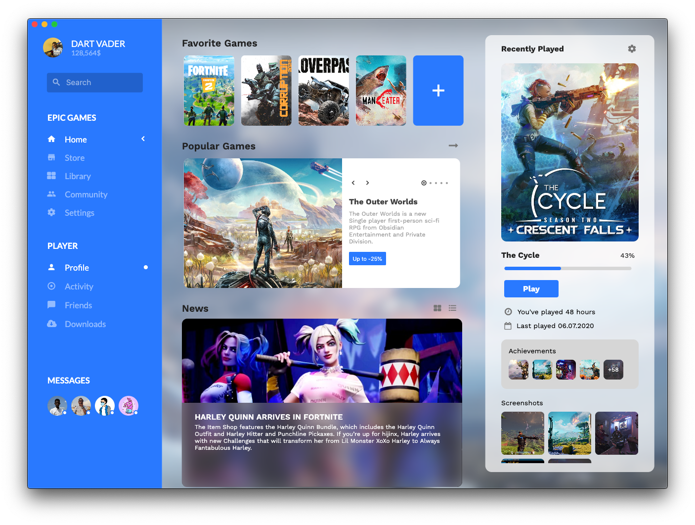Click the Community people icon
695x525 pixels.
[51, 194]
